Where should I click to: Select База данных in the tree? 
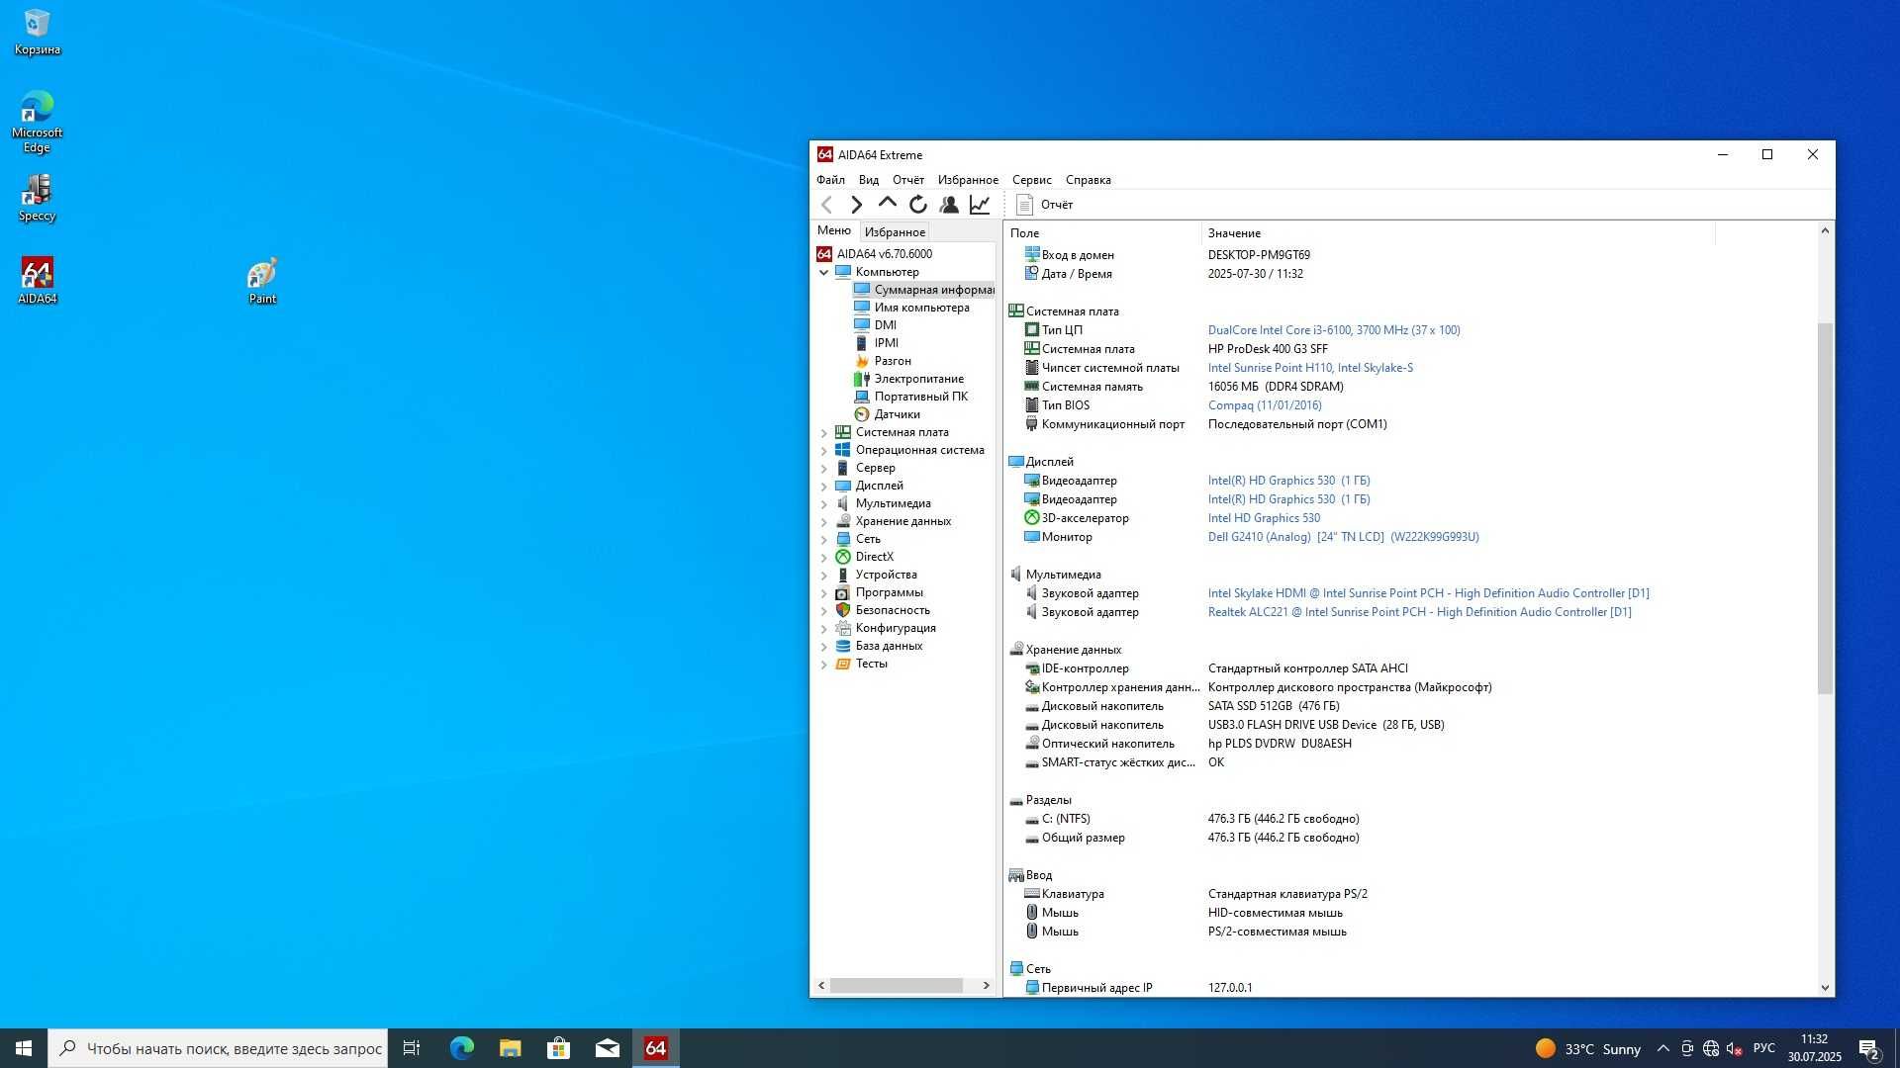point(879,646)
